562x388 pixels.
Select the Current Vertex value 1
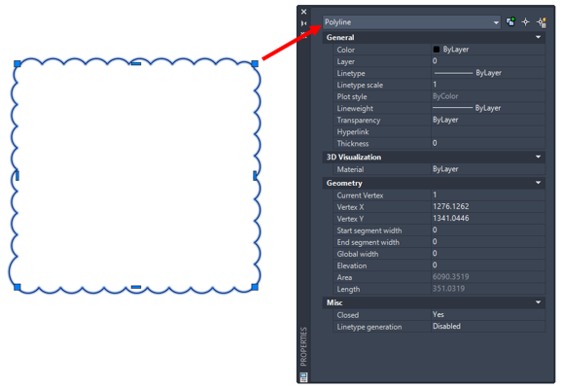click(x=488, y=195)
